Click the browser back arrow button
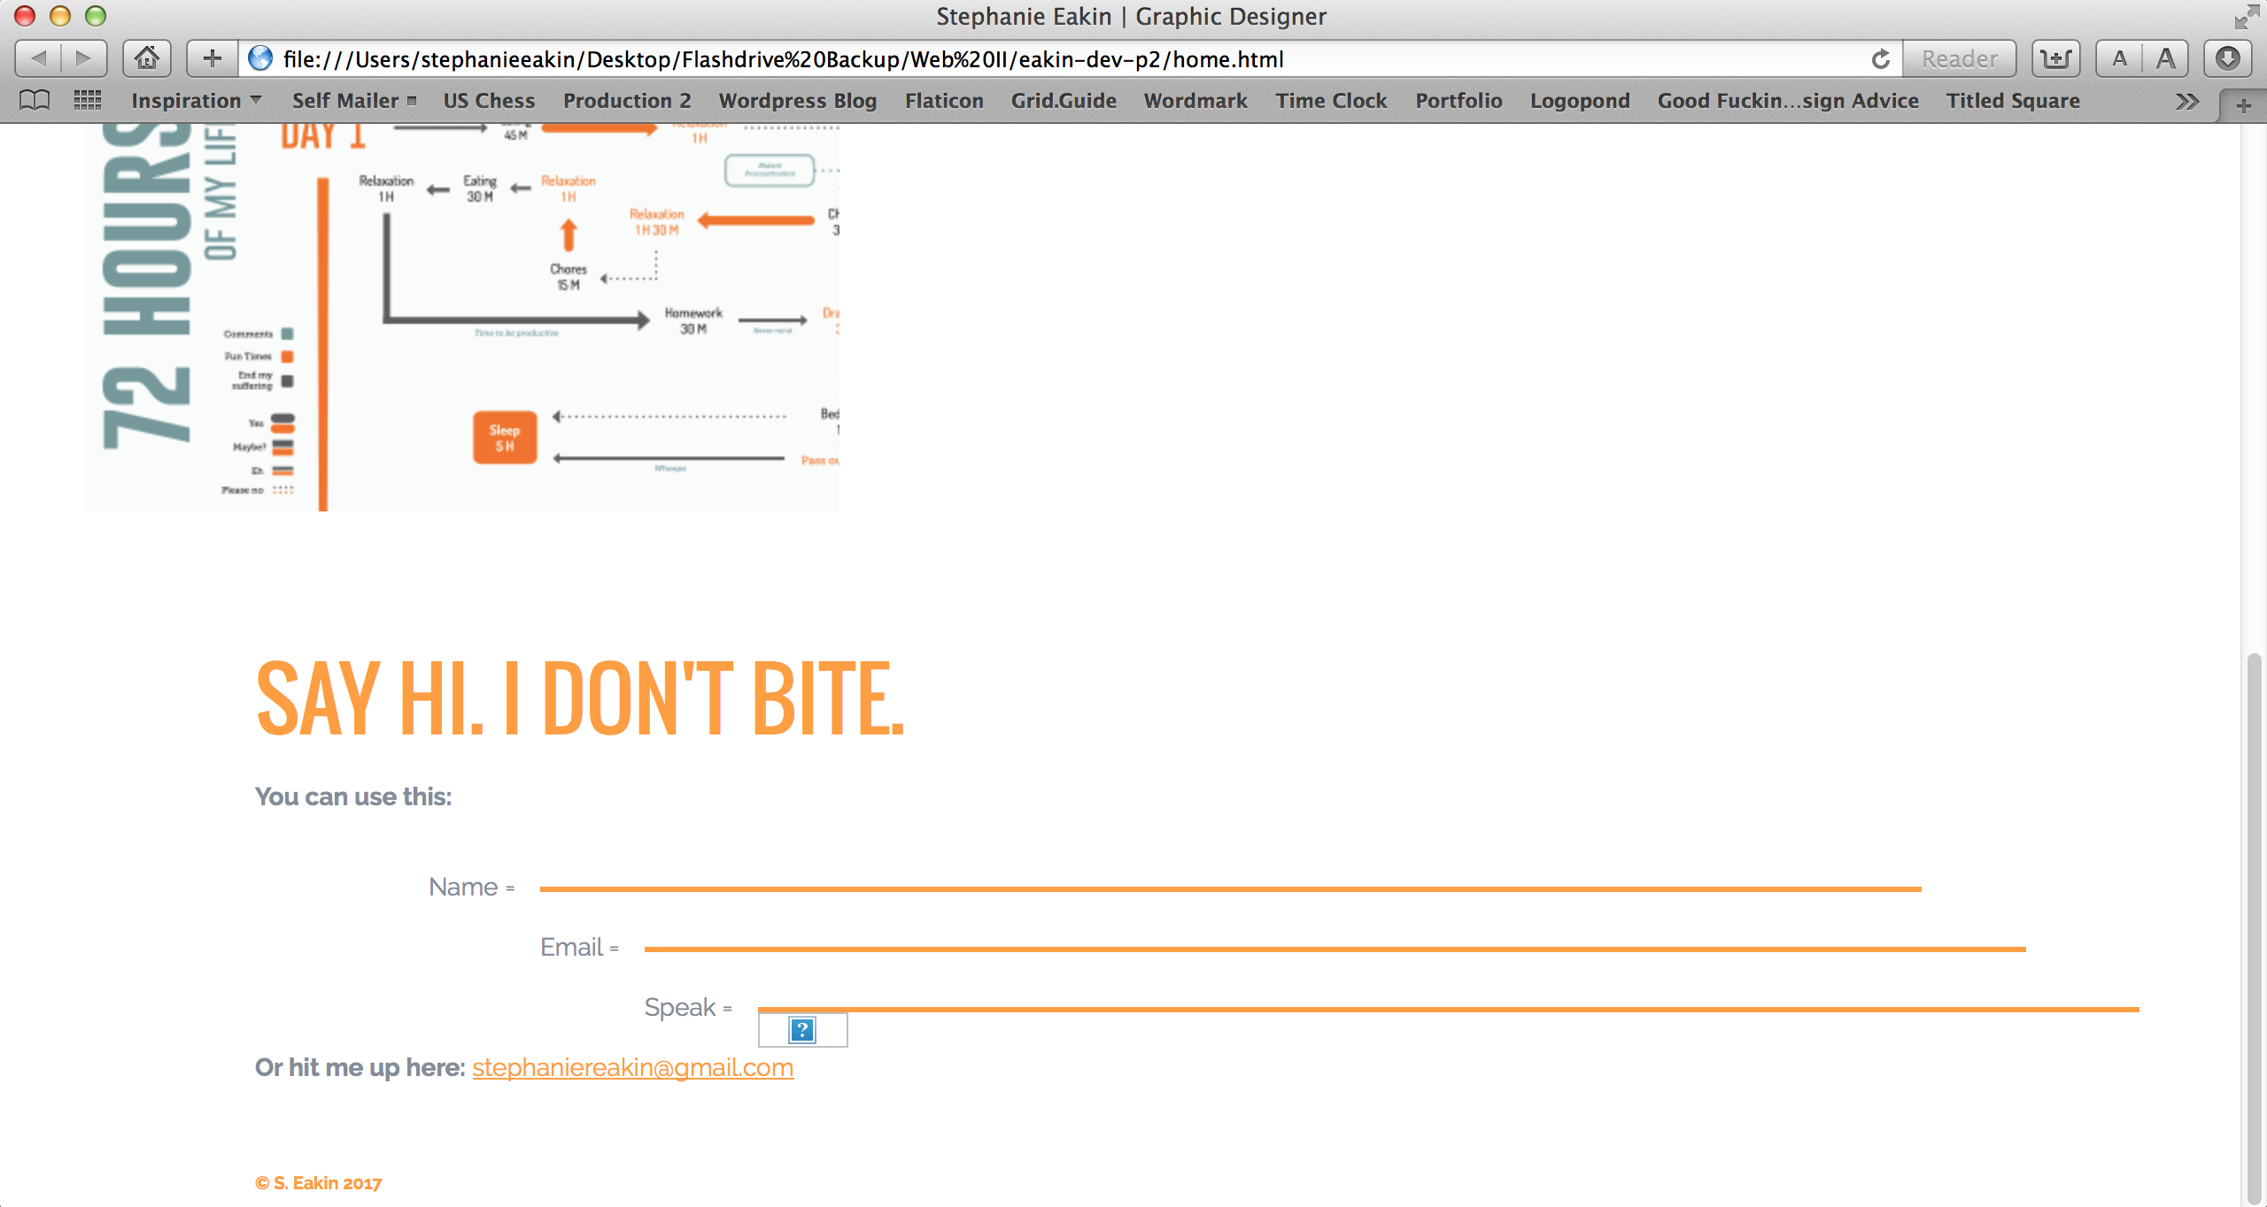Screen dimensions: 2267x1207 click(x=39, y=58)
